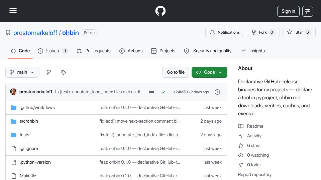Open the Activity link in About

pos(254,136)
